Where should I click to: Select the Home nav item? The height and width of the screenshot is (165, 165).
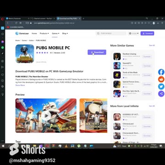[x=34, y=33]
